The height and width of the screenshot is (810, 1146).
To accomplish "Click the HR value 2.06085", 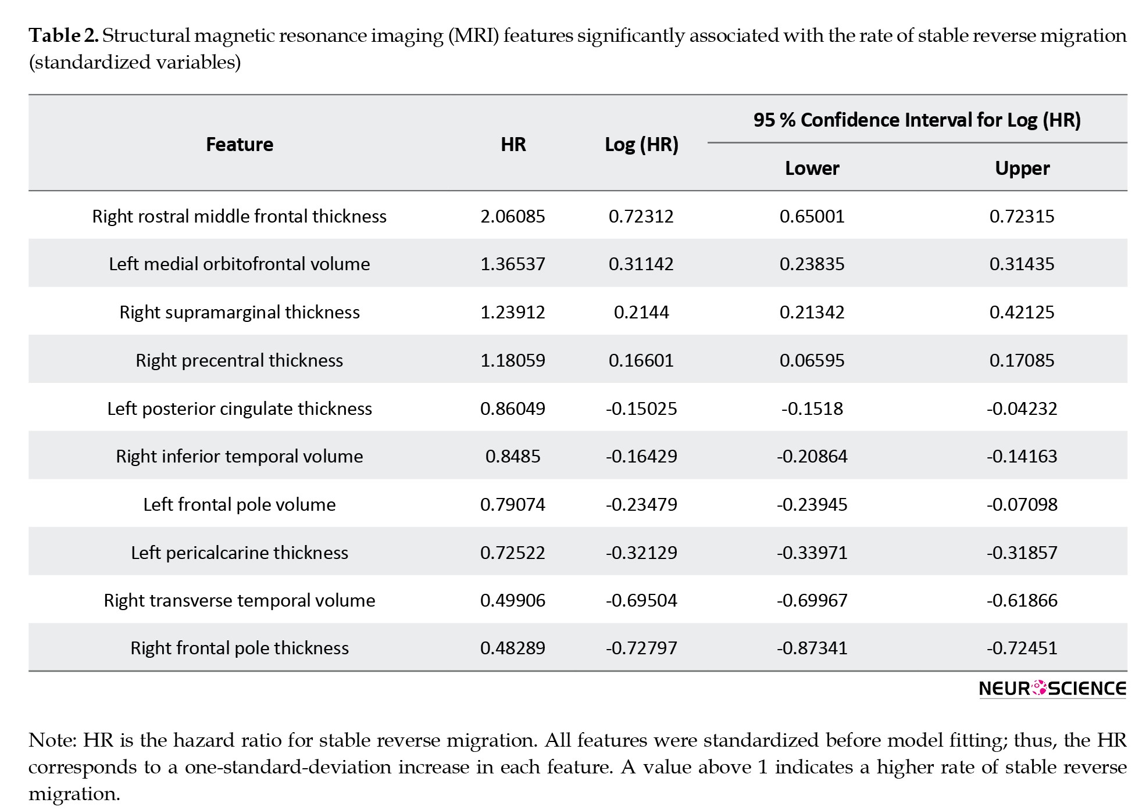I will pyautogui.click(x=513, y=216).
